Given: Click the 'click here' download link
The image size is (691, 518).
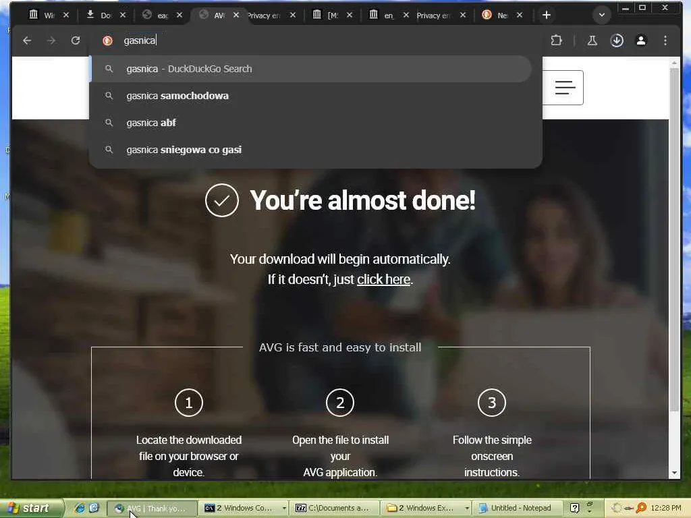Looking at the screenshot, I should [383, 279].
